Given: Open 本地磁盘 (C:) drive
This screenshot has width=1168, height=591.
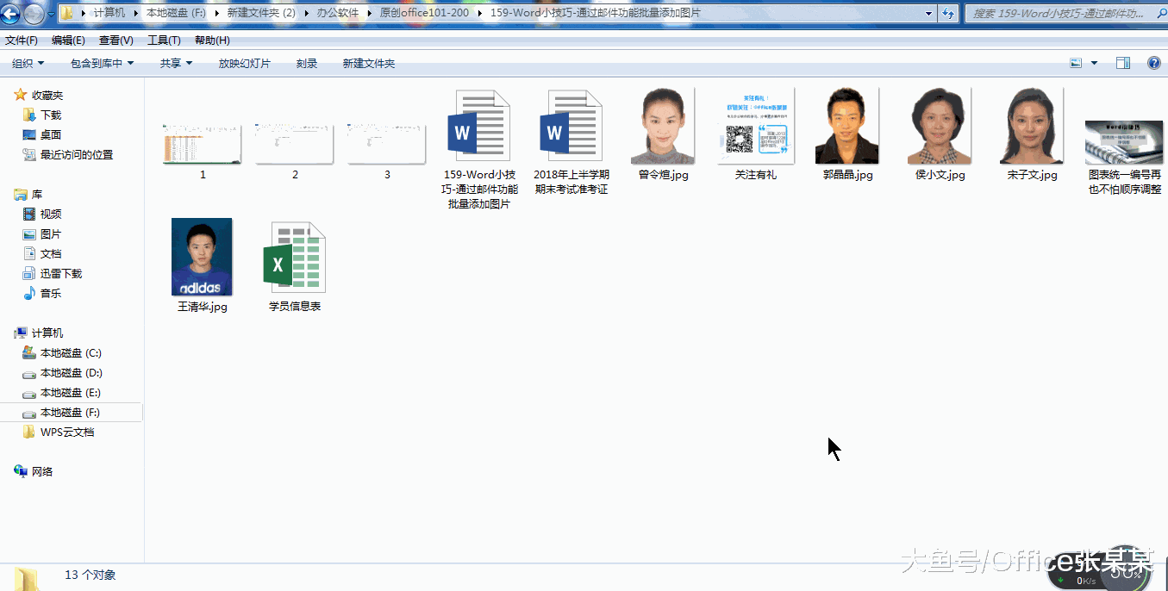Looking at the screenshot, I should tap(71, 352).
